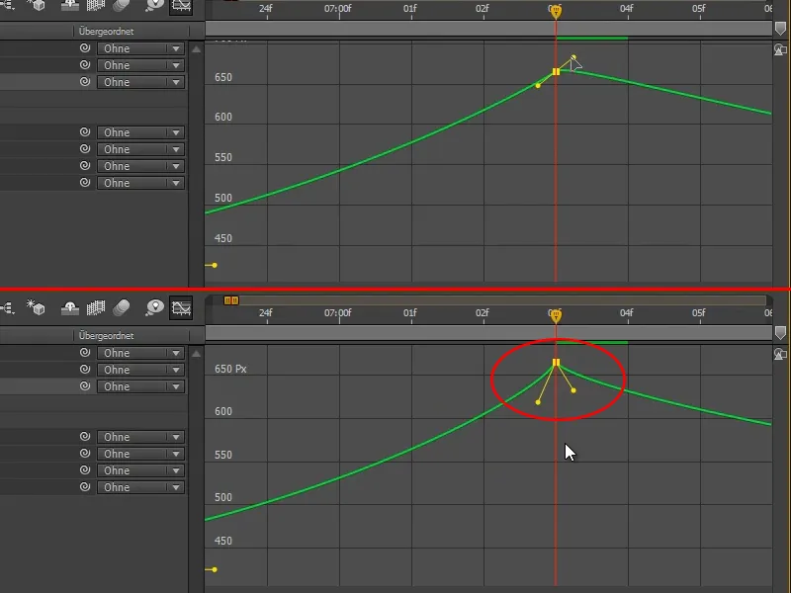Image resolution: width=791 pixels, height=593 pixels.
Task: Toggle Frame Blending filmstrip icon in upper panel
Action: coord(95,6)
